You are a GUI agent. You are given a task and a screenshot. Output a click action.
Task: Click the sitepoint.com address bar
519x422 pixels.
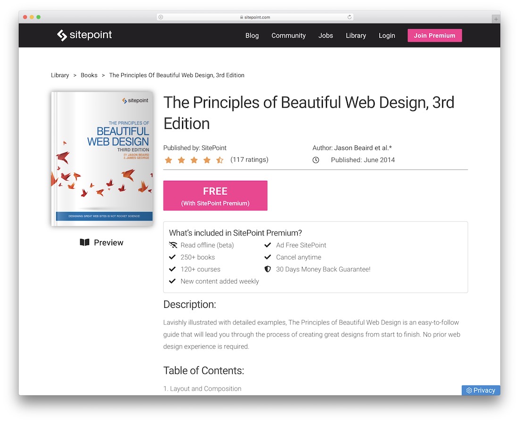(255, 17)
